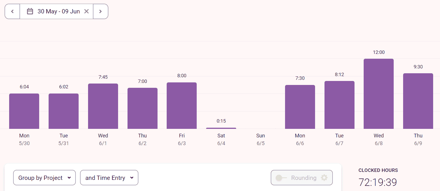Expand the Group by Project dropdown
Screen dimensions: 440x191
[44, 178]
